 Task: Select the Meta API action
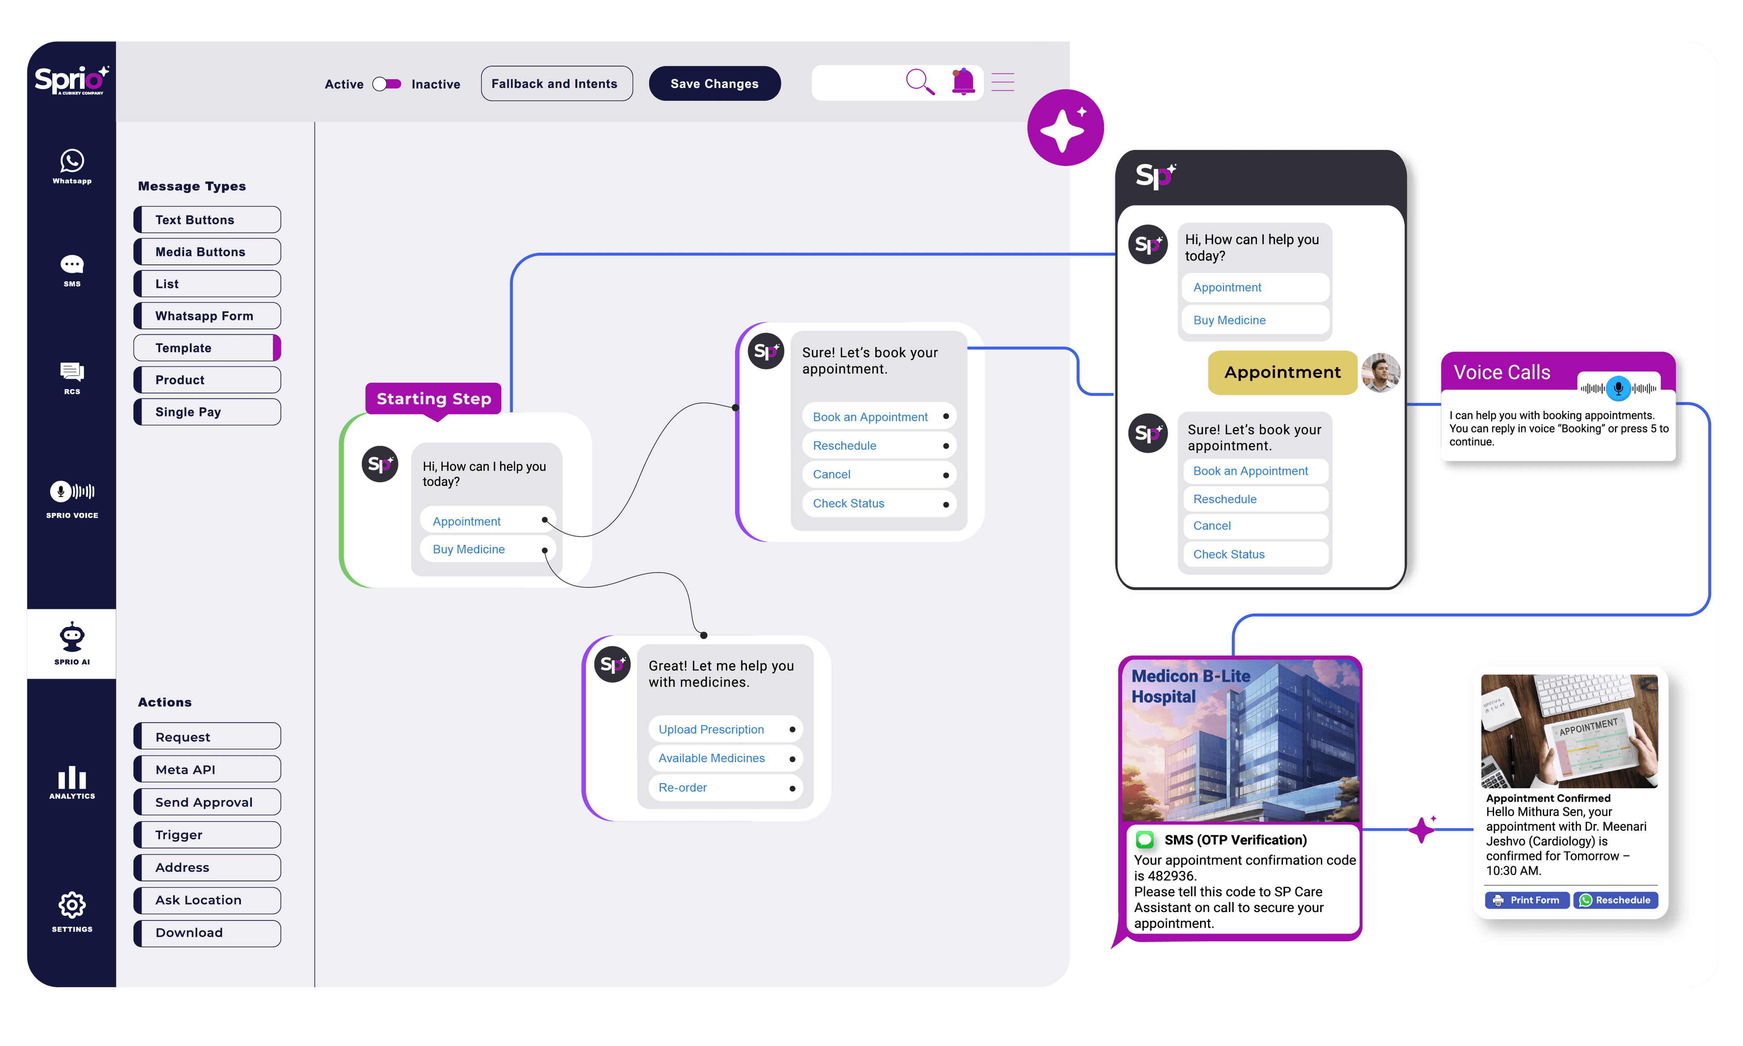coord(207,770)
